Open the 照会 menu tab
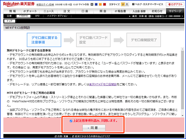 pyautogui.click(x=103, y=11)
